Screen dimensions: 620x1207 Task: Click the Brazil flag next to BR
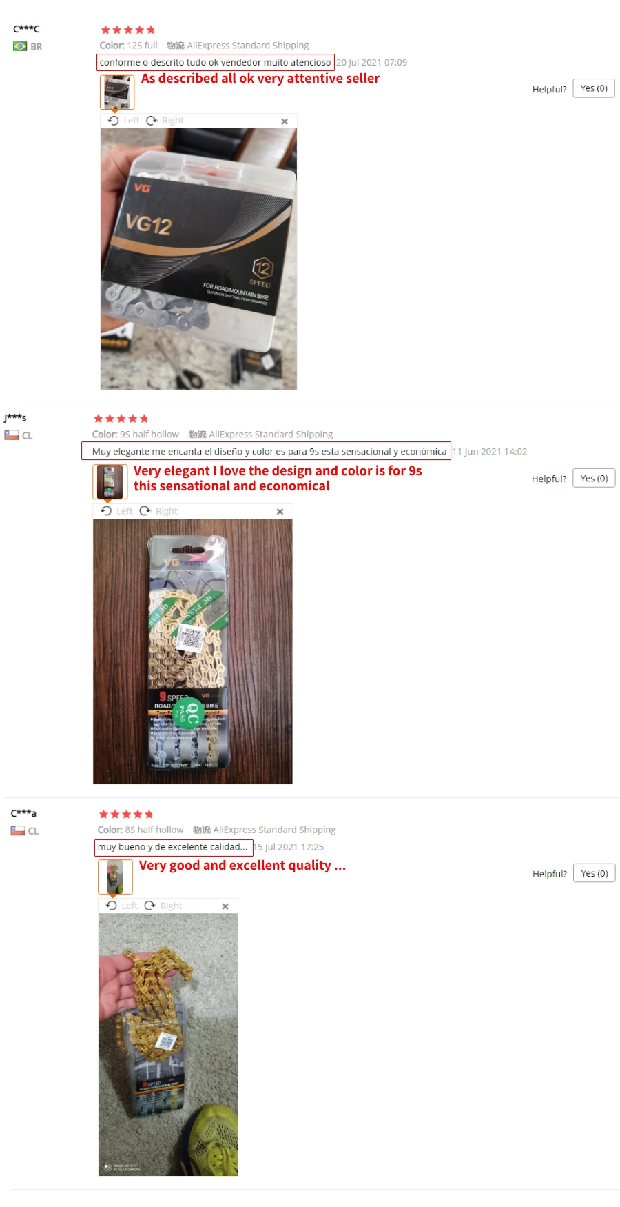tap(20, 46)
